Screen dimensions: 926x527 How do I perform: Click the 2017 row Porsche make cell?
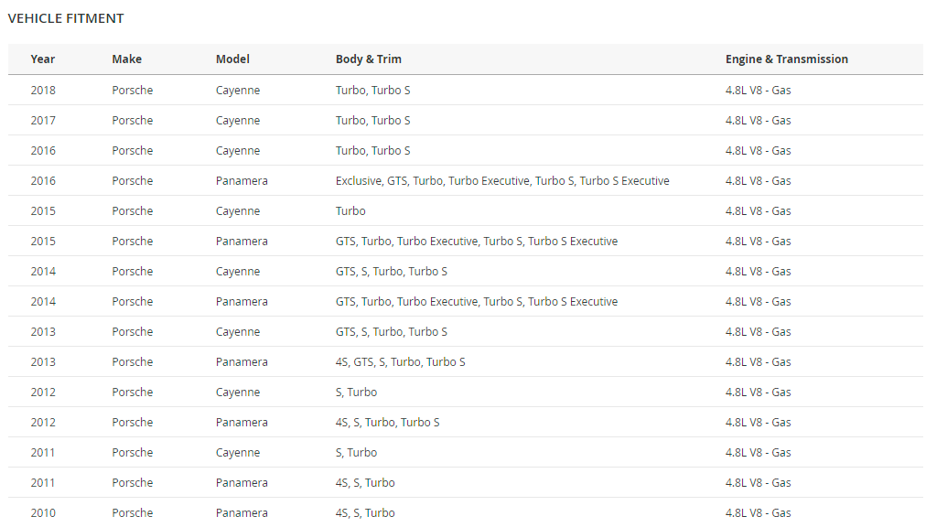[x=133, y=121]
